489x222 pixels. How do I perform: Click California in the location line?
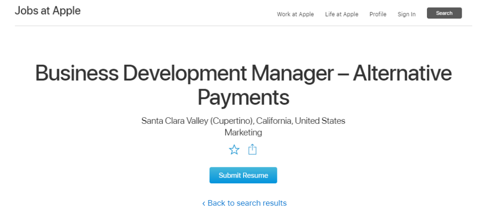point(273,121)
